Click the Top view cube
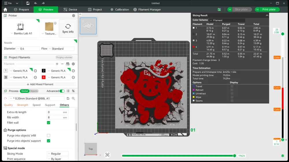Image resolution: width=289 pixels, height=162 pixels. tap(91, 149)
